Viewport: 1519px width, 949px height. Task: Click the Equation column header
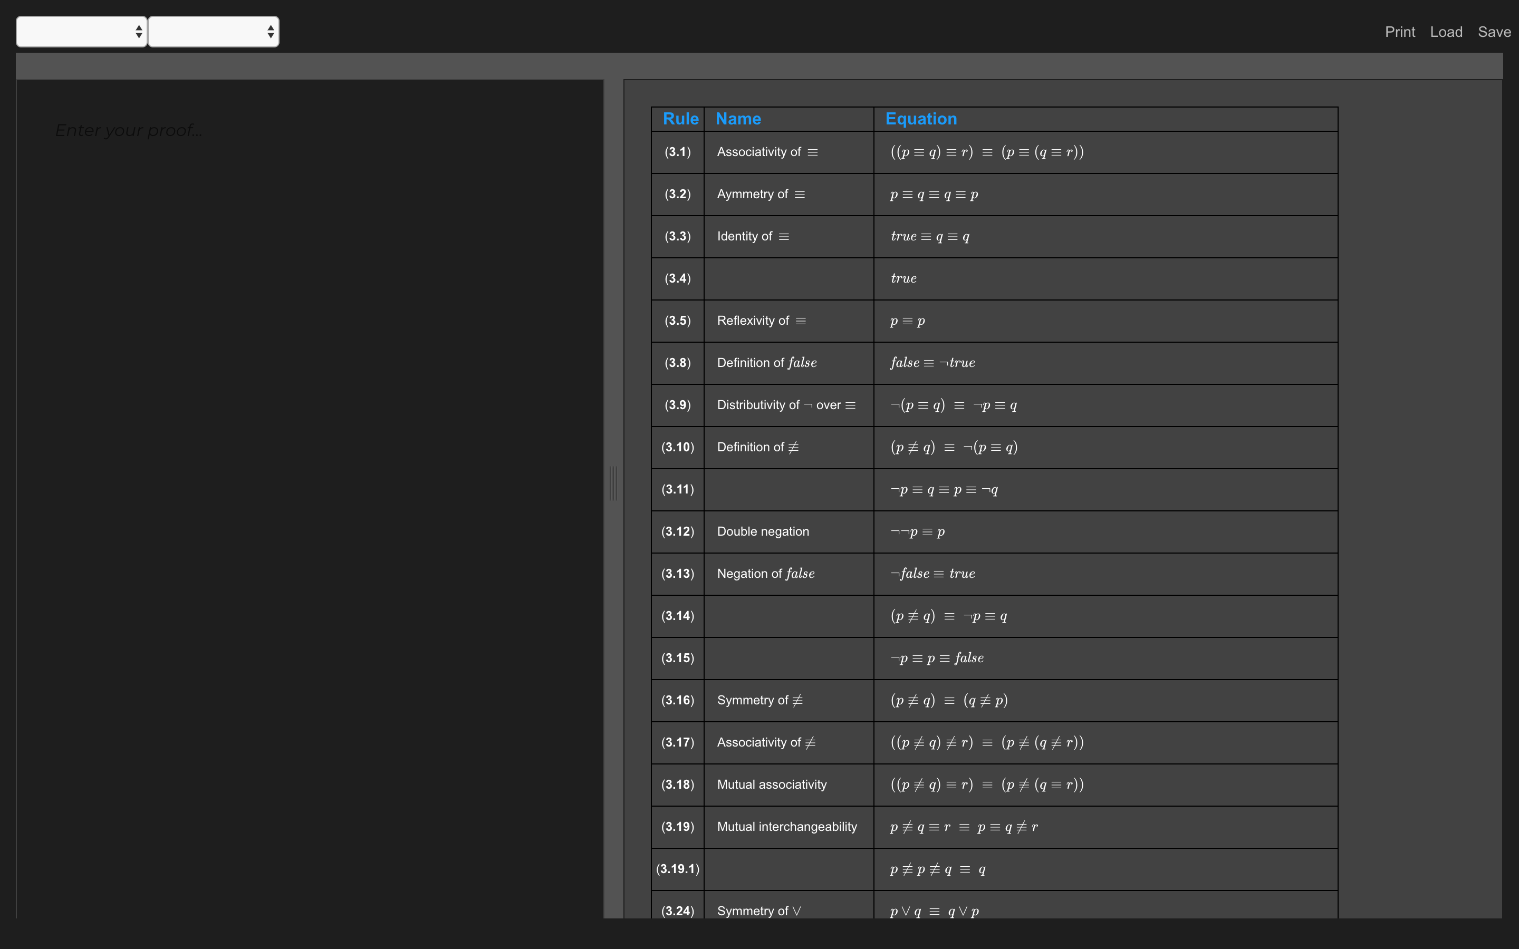[x=920, y=119]
